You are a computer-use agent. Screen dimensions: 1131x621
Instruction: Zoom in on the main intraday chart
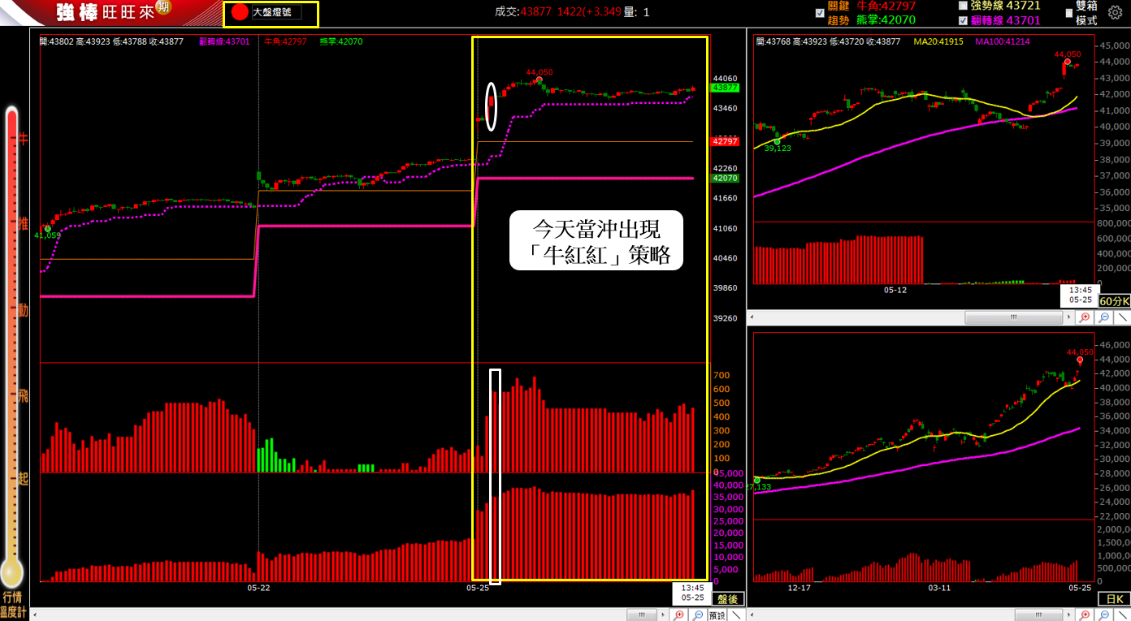(678, 615)
